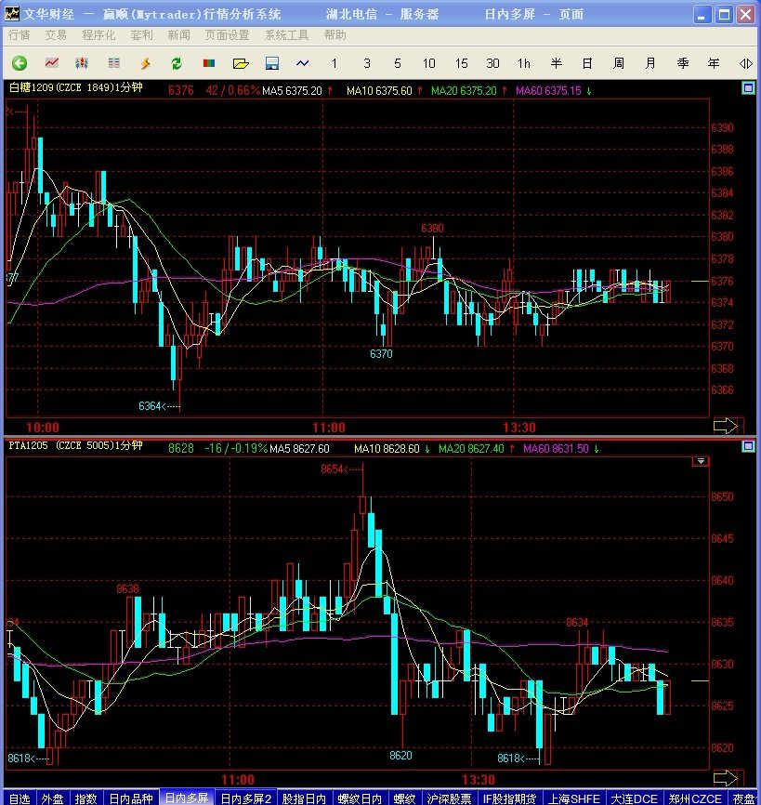Open the yellow folder icon
Image resolution: width=761 pixels, height=805 pixels.
click(241, 63)
